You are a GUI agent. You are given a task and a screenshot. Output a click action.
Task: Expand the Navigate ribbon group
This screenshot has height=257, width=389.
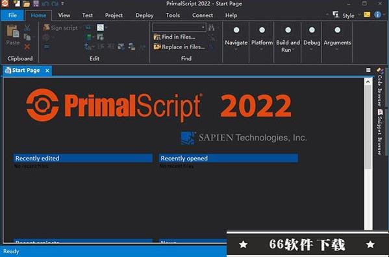pyautogui.click(x=236, y=39)
